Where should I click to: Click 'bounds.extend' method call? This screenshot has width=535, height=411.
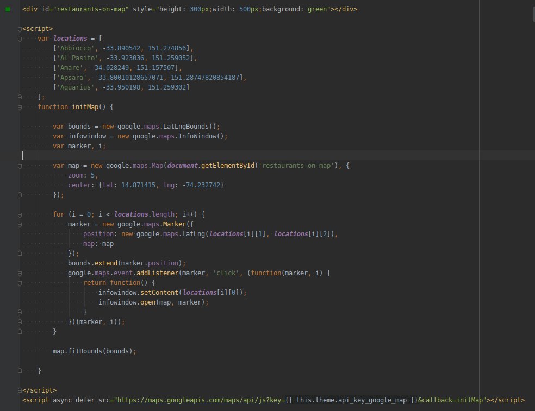coord(92,263)
